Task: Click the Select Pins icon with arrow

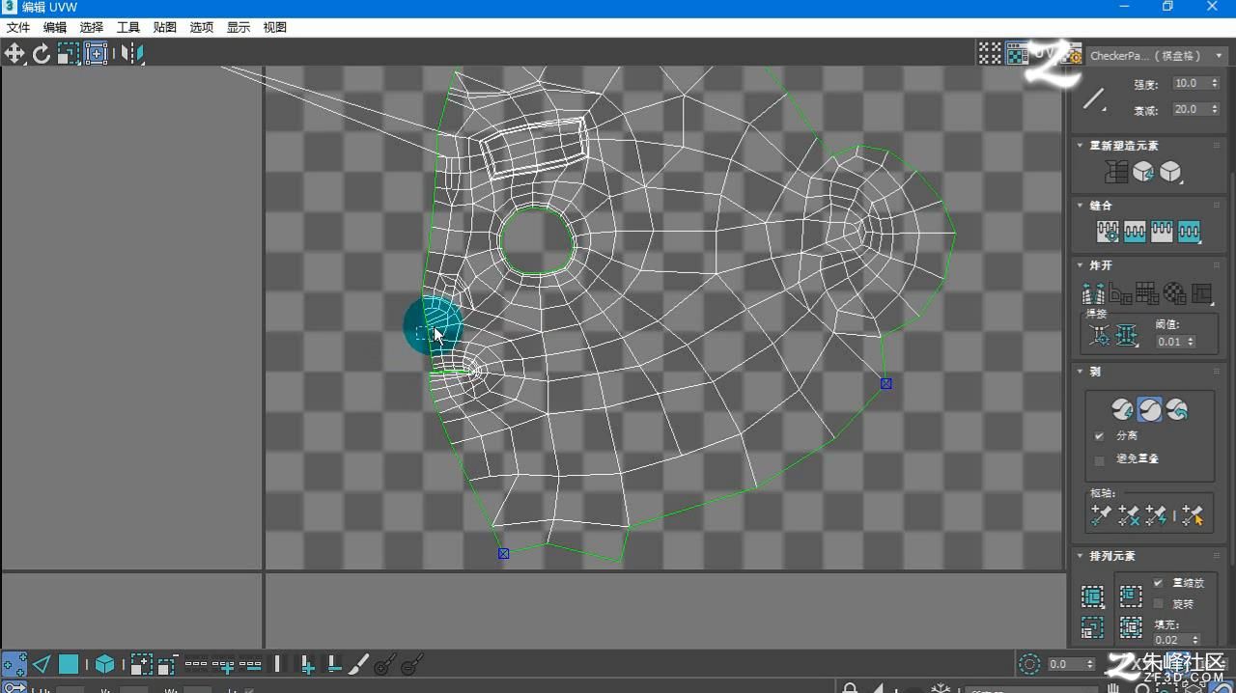Action: click(1193, 515)
